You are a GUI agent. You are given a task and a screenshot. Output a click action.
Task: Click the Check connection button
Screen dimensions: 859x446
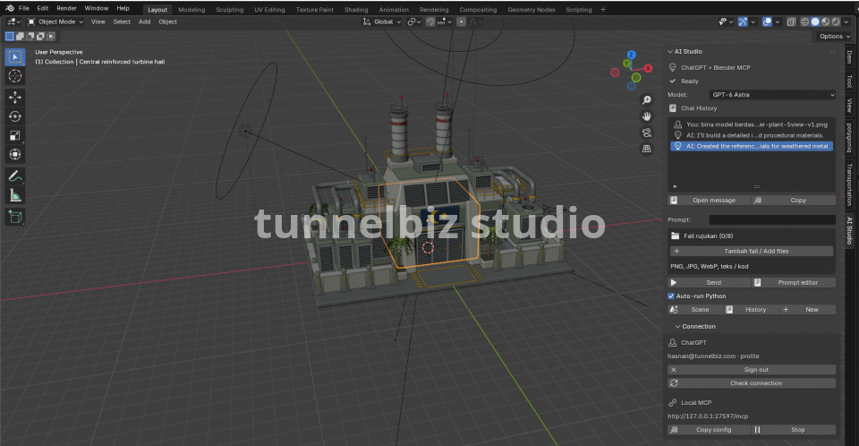pyautogui.click(x=752, y=383)
